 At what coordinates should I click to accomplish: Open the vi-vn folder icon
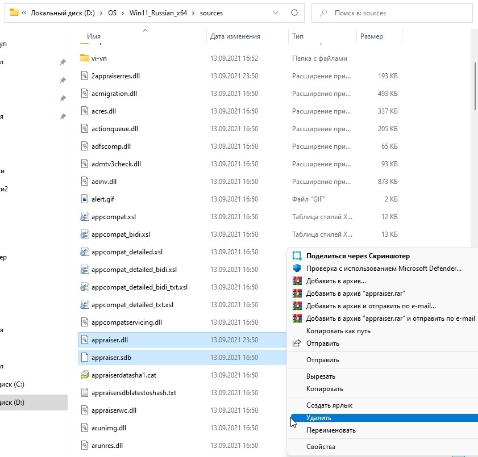[85, 58]
